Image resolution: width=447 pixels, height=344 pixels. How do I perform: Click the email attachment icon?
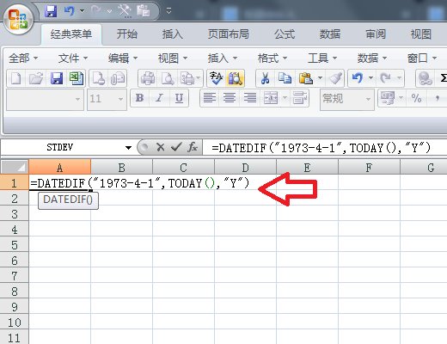118,78
